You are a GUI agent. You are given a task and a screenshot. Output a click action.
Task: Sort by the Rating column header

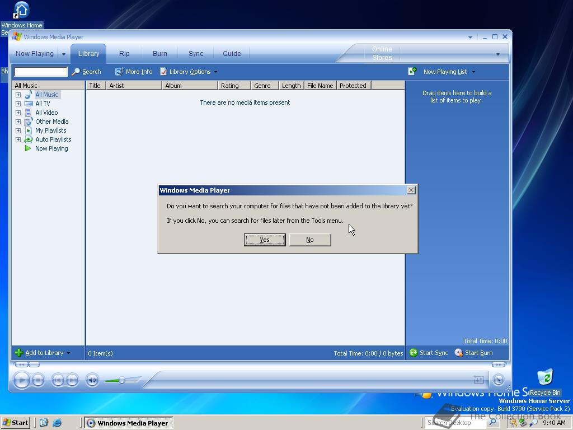[234, 86]
